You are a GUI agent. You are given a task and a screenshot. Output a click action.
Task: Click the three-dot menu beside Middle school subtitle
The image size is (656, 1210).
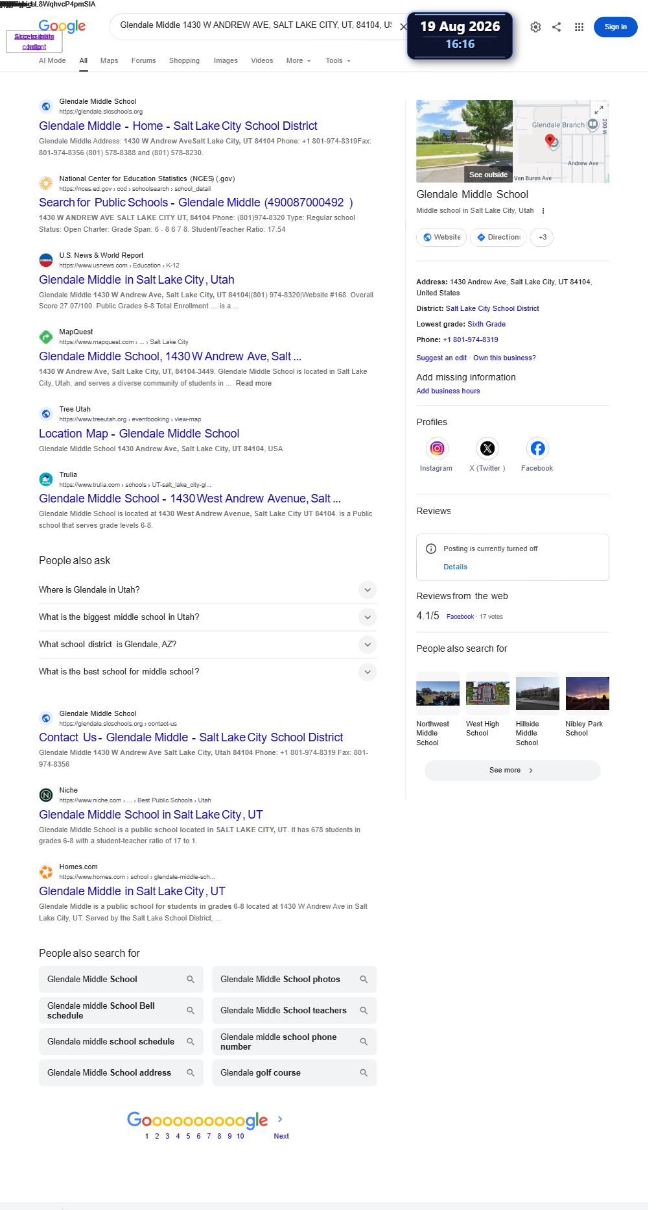click(x=543, y=211)
